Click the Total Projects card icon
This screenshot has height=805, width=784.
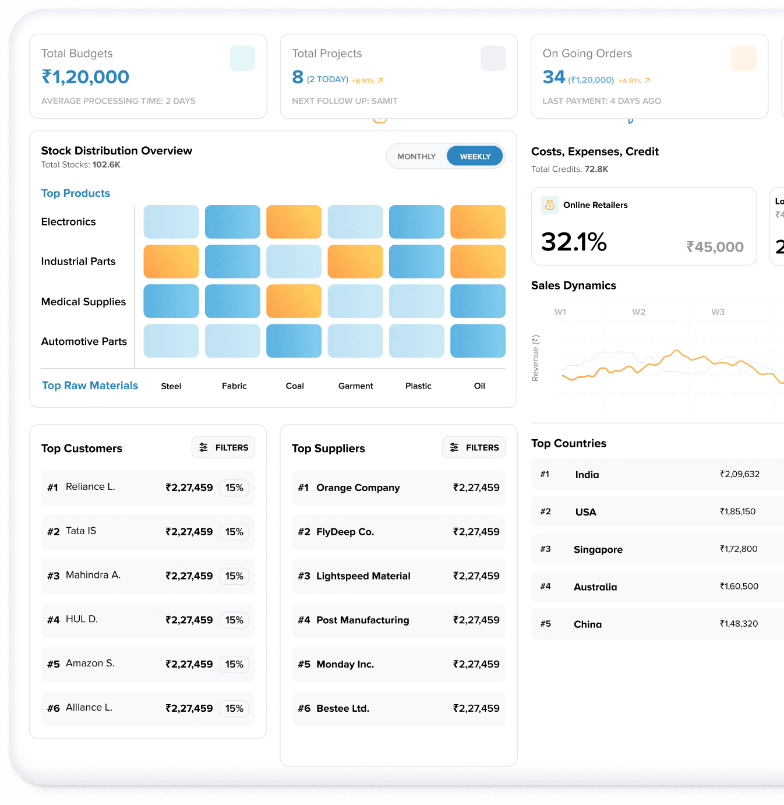click(x=493, y=58)
